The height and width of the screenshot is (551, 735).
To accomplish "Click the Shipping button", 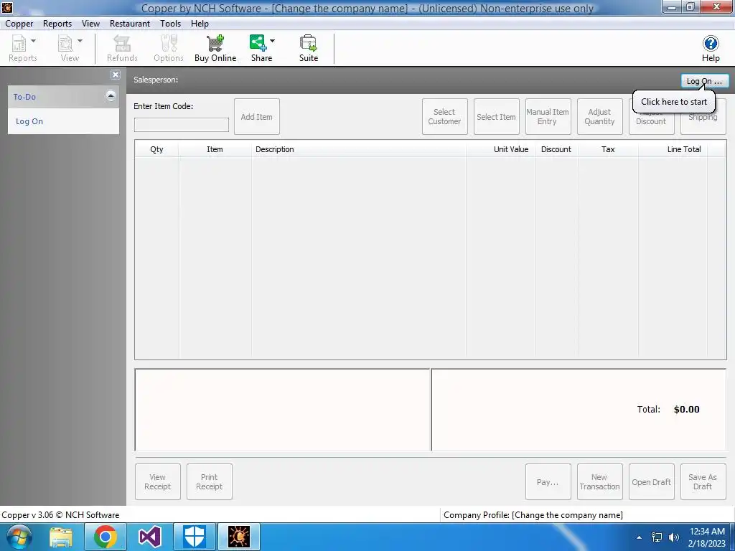I will click(x=703, y=123).
